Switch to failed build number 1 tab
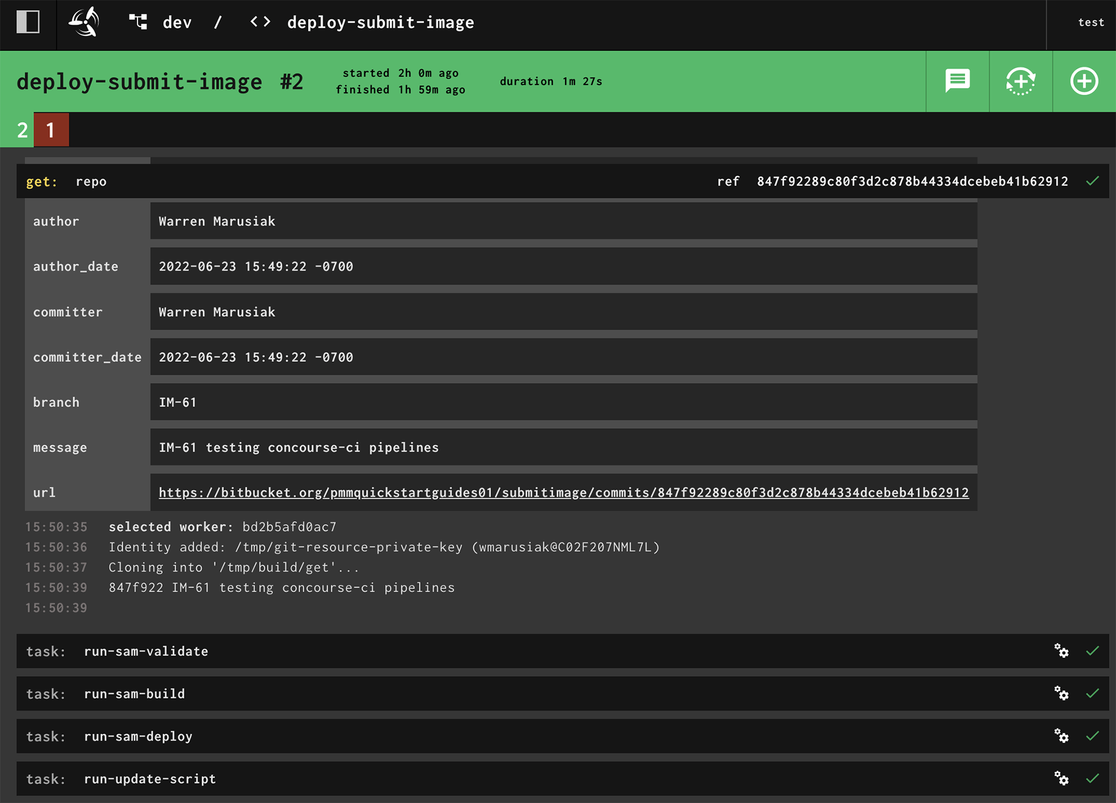 click(51, 130)
